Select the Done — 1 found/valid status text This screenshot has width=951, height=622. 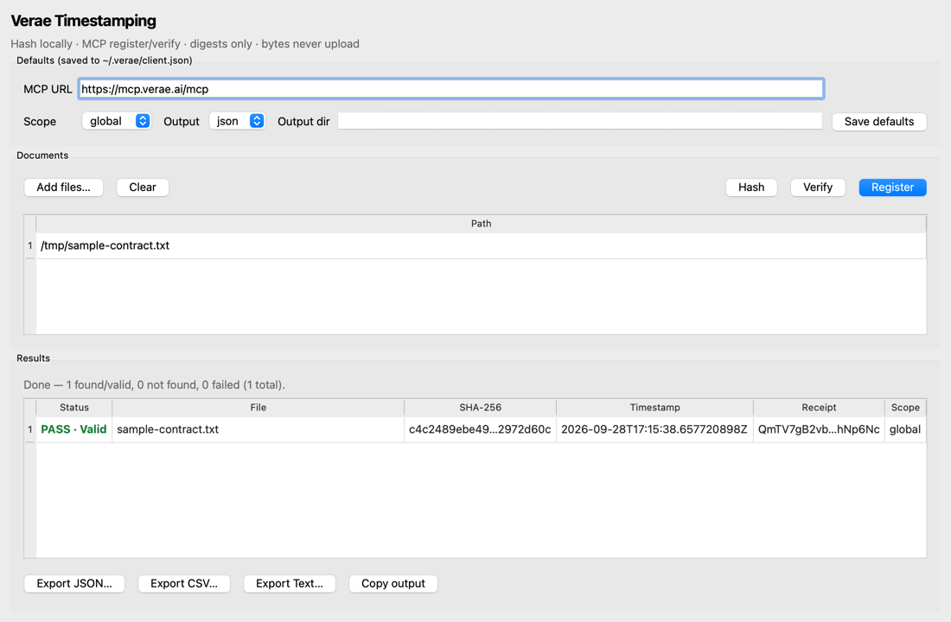point(154,385)
